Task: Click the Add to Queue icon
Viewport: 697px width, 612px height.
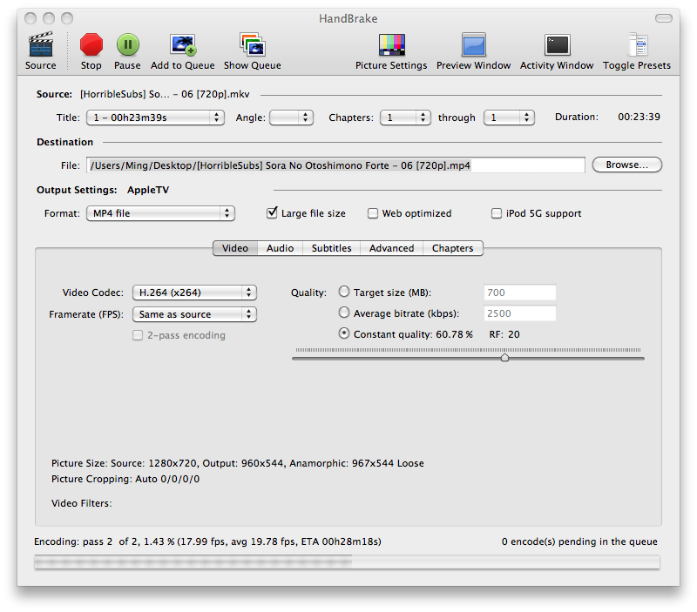Action: click(183, 45)
